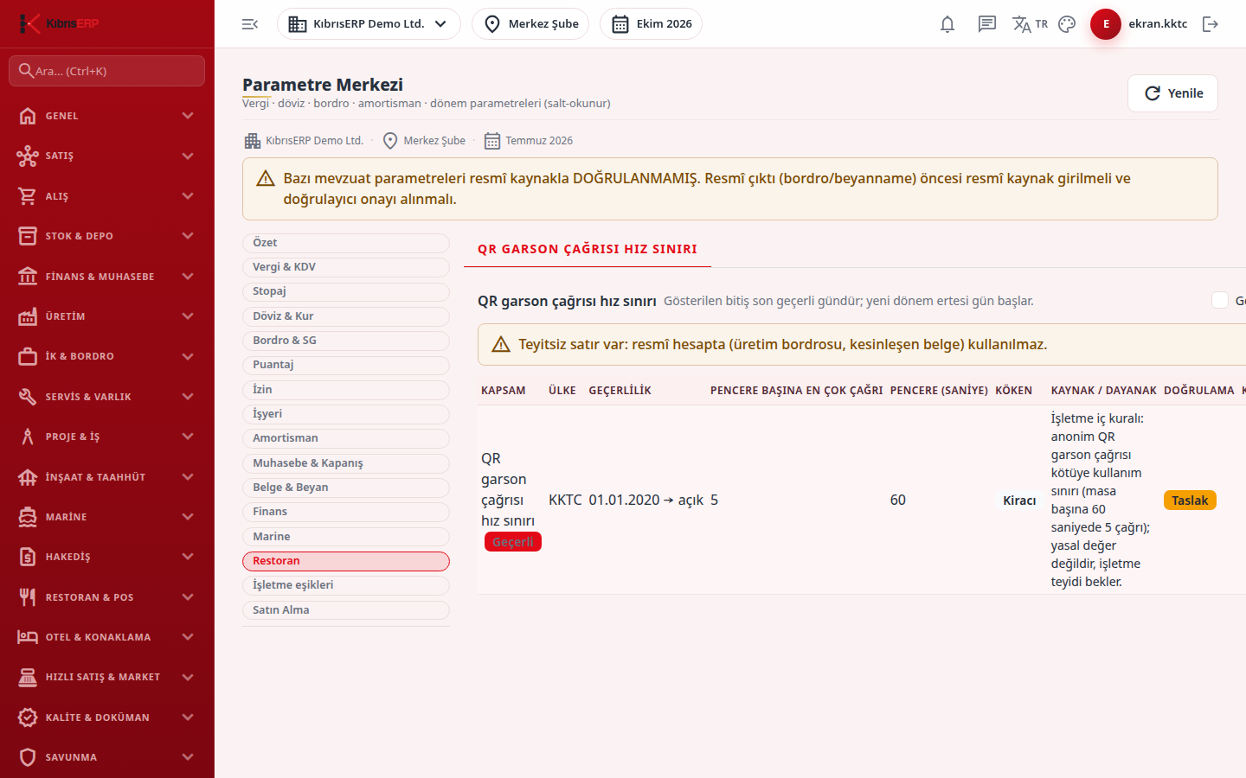The height and width of the screenshot is (778, 1246).
Task: Open the QR Garson Çağrısı Hız Sınırı tab
Action: pos(588,249)
